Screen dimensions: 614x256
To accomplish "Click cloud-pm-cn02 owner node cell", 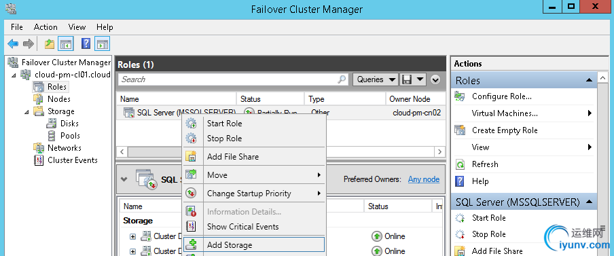I will (416, 113).
